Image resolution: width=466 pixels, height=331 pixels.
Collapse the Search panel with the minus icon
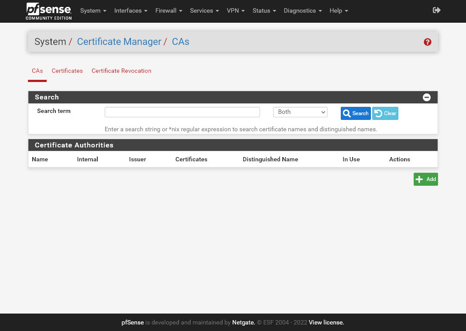pos(427,97)
